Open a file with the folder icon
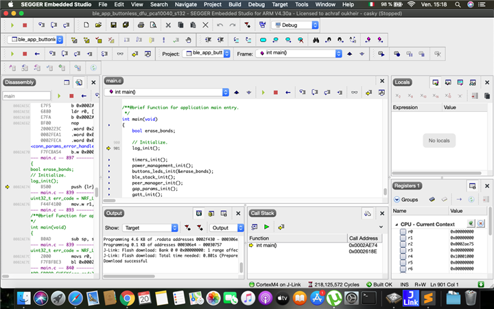This screenshot has height=309, width=494. (98, 25)
